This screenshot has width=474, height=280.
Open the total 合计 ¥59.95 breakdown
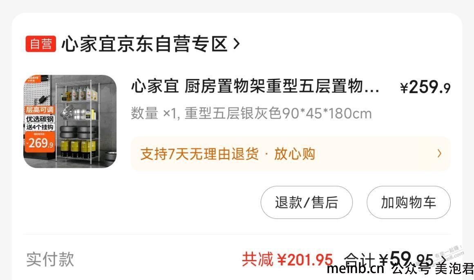point(389,259)
